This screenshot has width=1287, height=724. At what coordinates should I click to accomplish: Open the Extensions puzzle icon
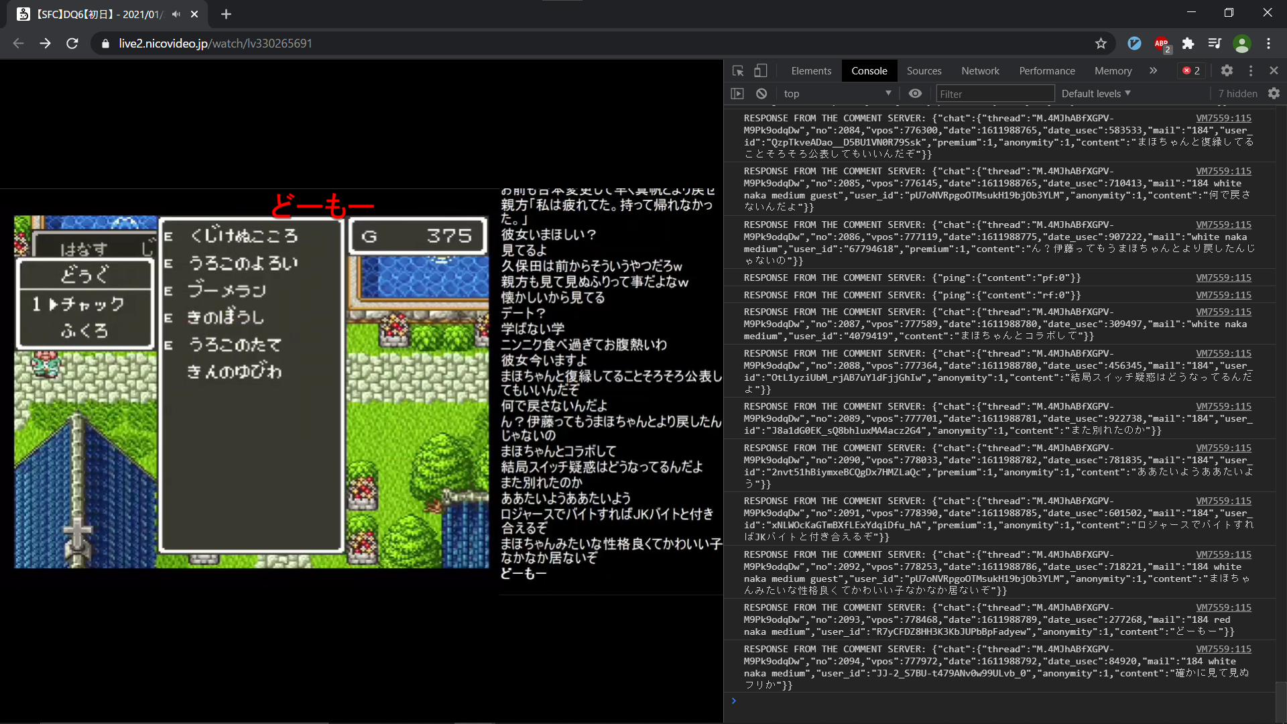[x=1188, y=44]
